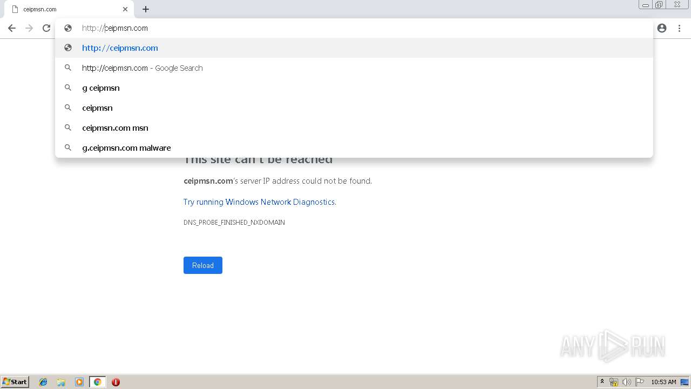
Task: Click the address bar URL field
Action: click(354, 28)
